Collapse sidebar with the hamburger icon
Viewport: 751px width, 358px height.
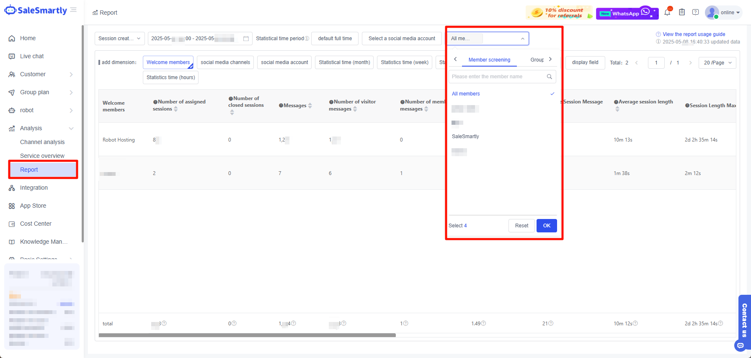click(x=73, y=10)
